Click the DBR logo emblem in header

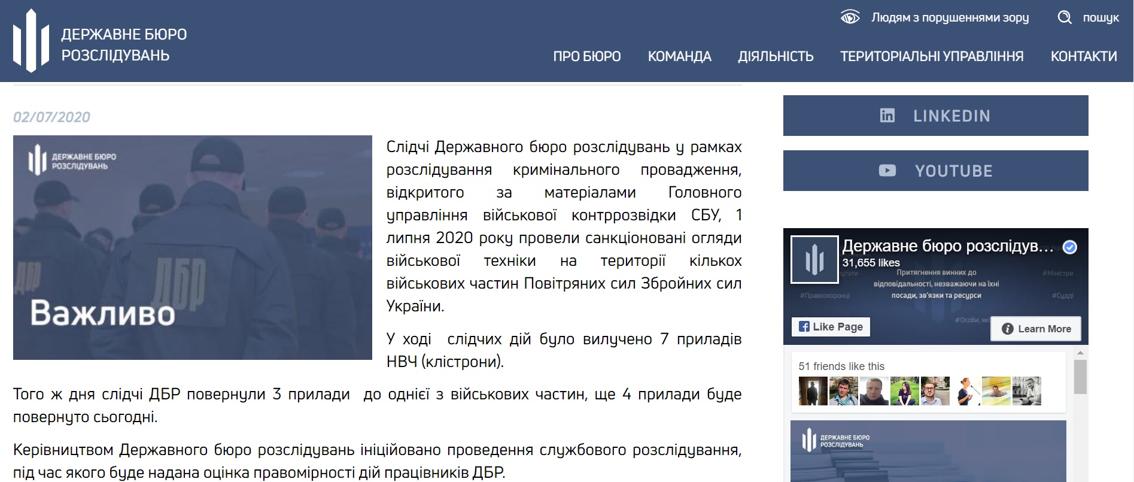pos(31,41)
